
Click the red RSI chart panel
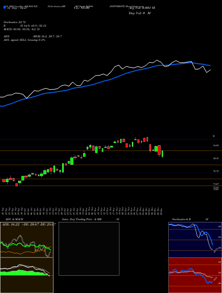tap(195, 275)
